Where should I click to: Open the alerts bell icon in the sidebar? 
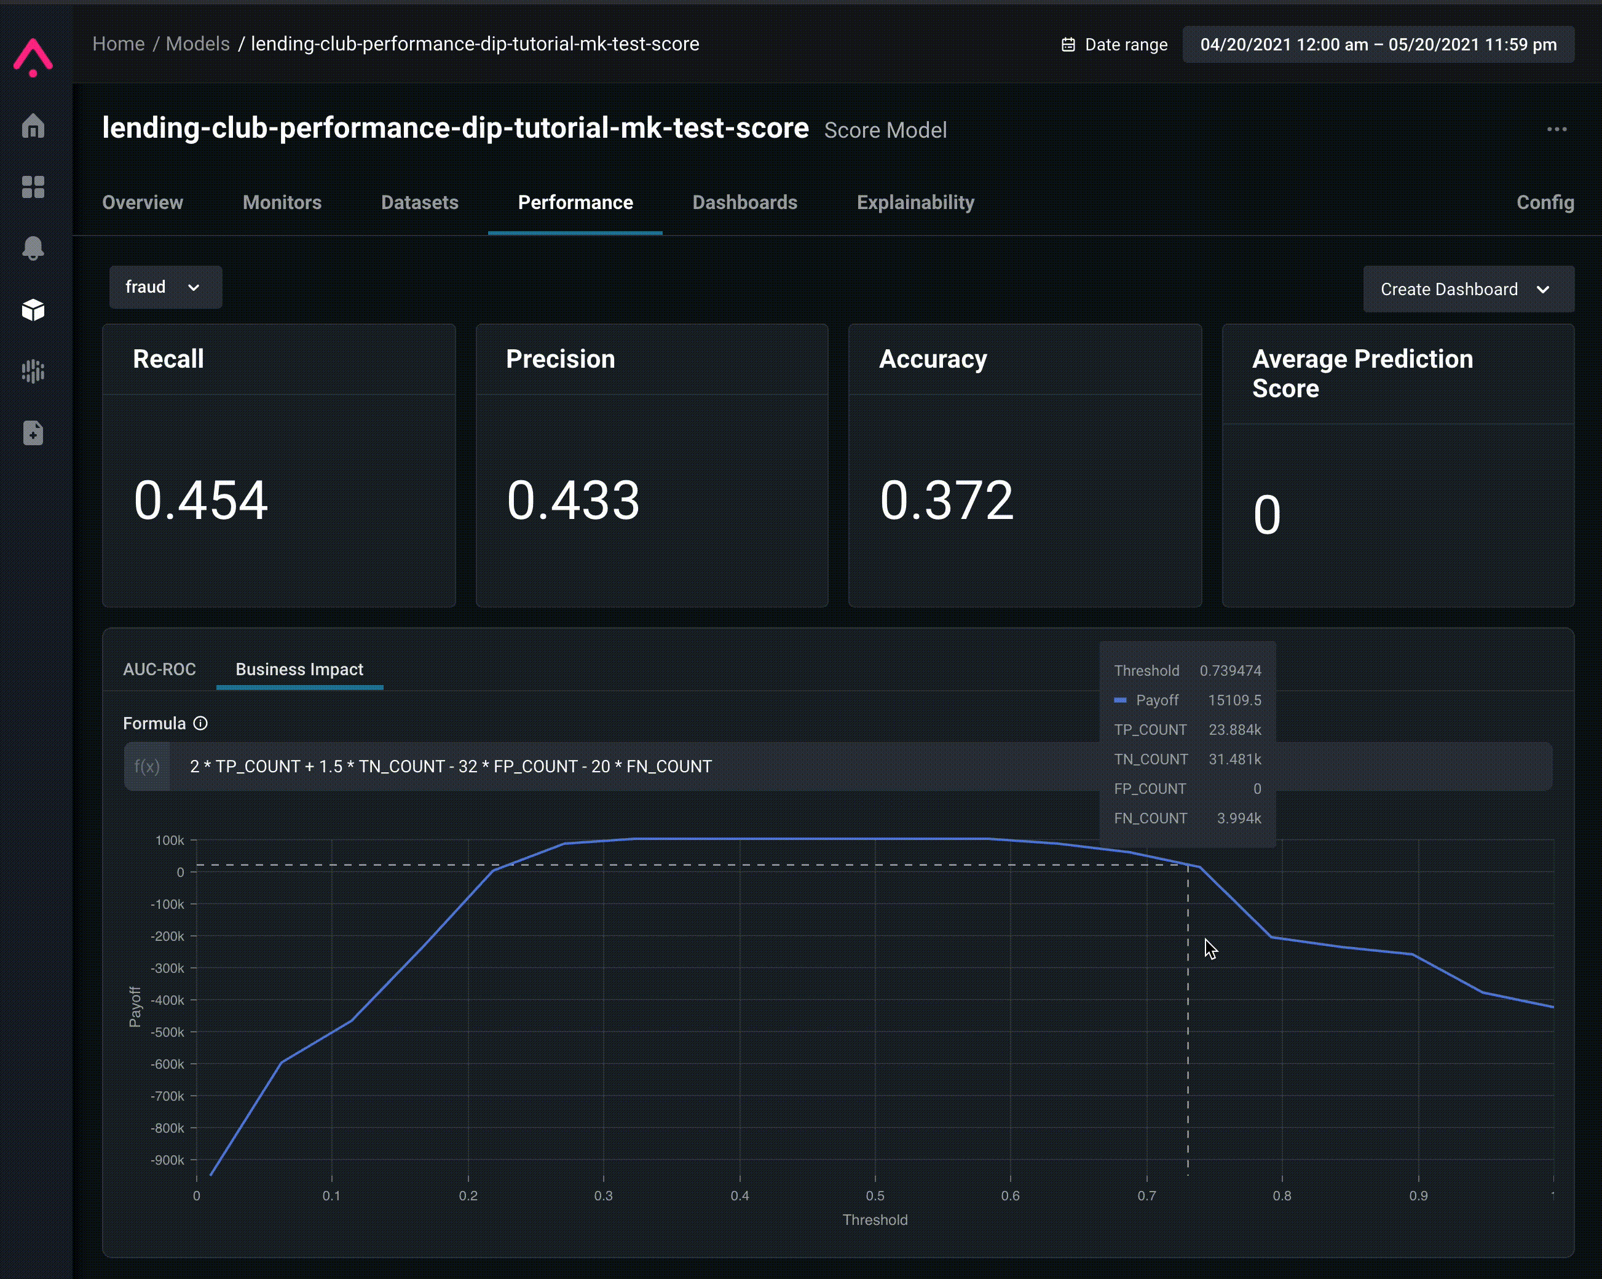click(33, 248)
